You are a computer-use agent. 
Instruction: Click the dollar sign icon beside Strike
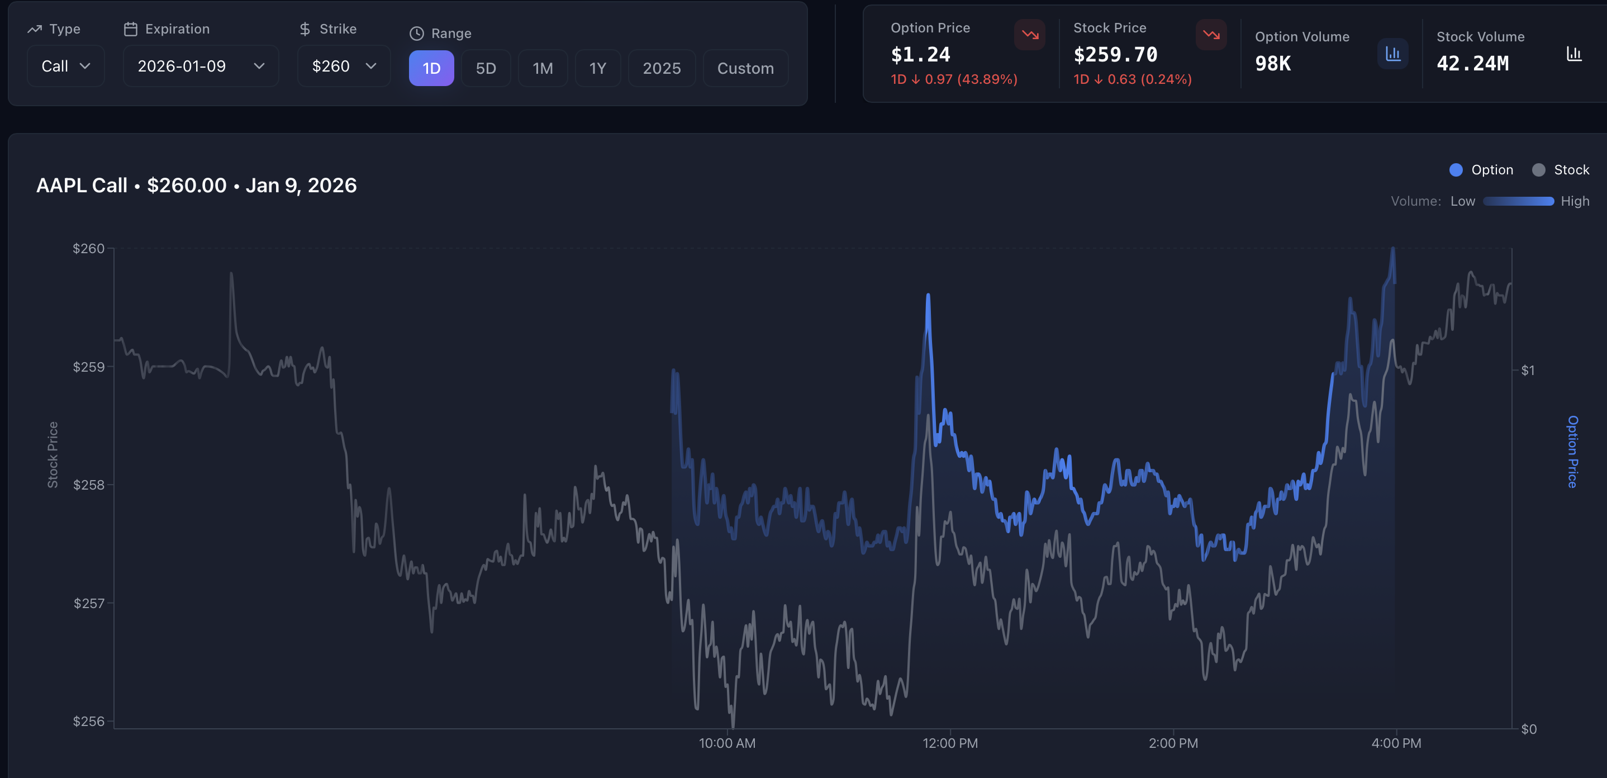click(x=305, y=29)
